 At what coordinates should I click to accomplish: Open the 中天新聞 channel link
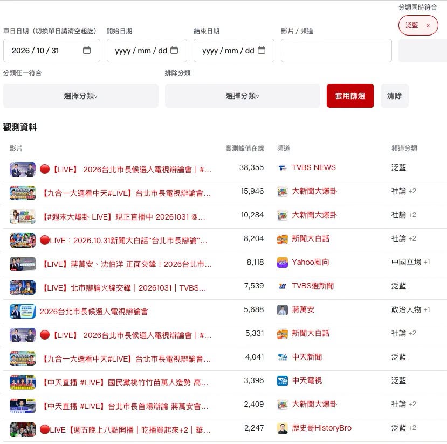(x=307, y=357)
